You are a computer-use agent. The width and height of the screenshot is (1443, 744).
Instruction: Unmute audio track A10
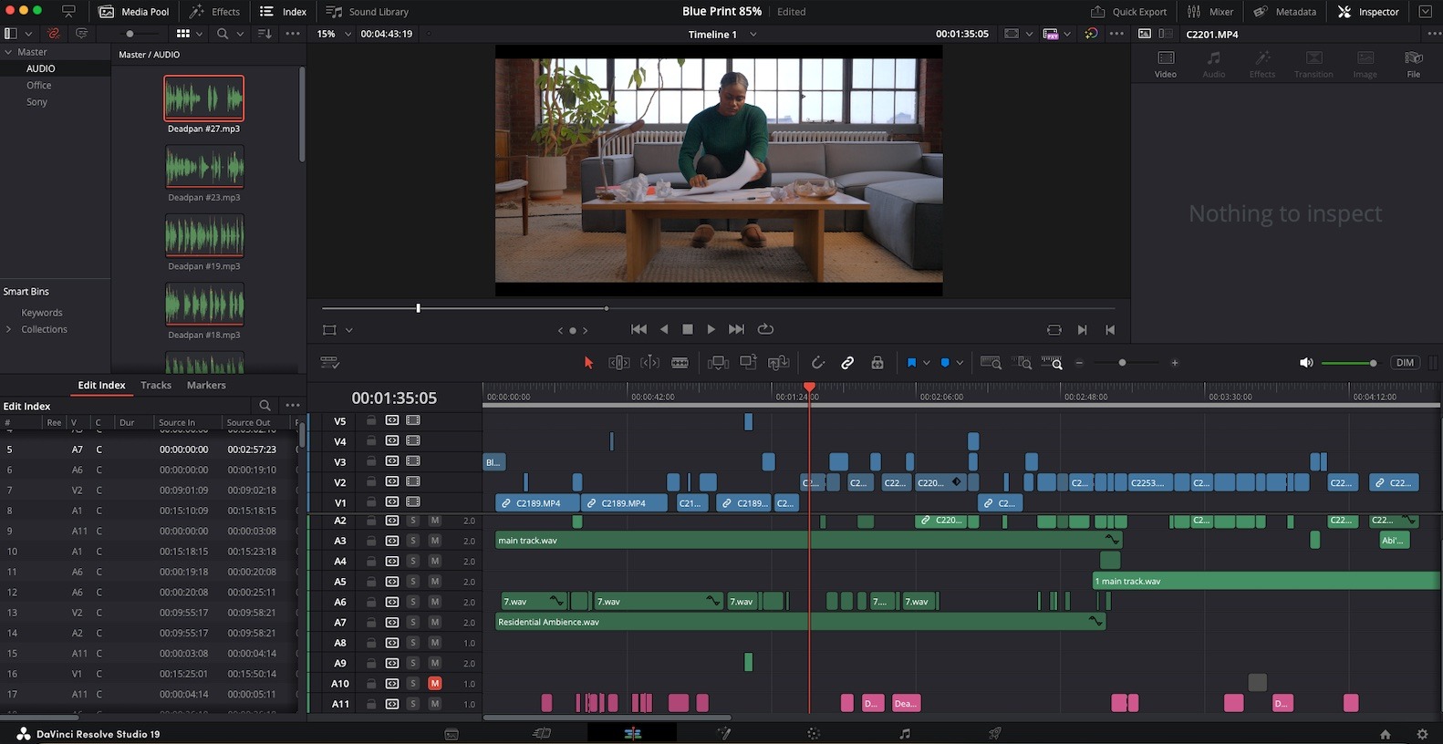(x=435, y=684)
